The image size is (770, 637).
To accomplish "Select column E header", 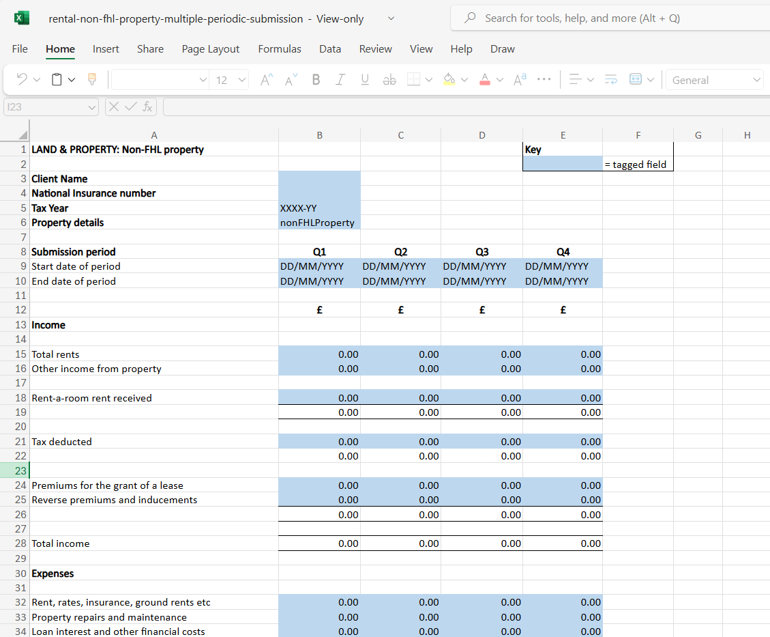I will pos(563,135).
